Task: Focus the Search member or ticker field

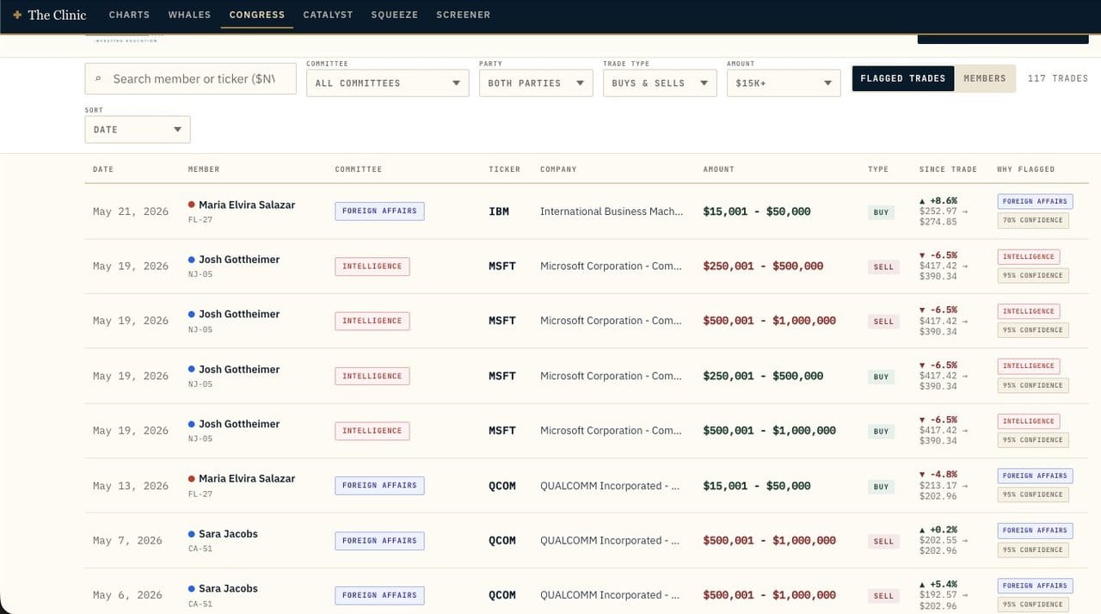Action: tap(190, 79)
